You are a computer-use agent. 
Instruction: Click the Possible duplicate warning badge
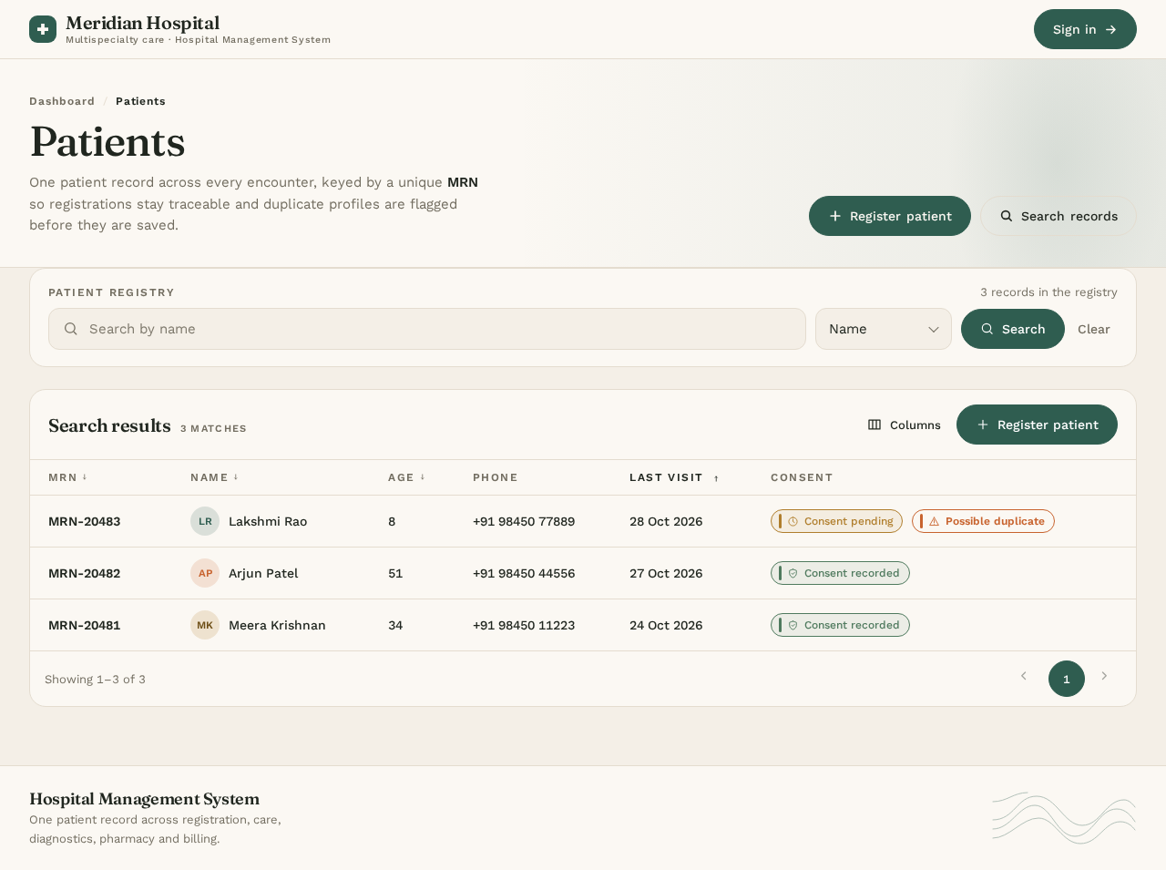point(983,521)
